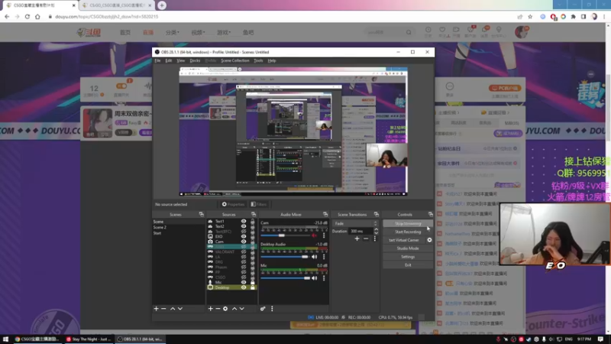Pop out the Scene Transitions dock
611x344 pixels.
pyautogui.click(x=376, y=214)
